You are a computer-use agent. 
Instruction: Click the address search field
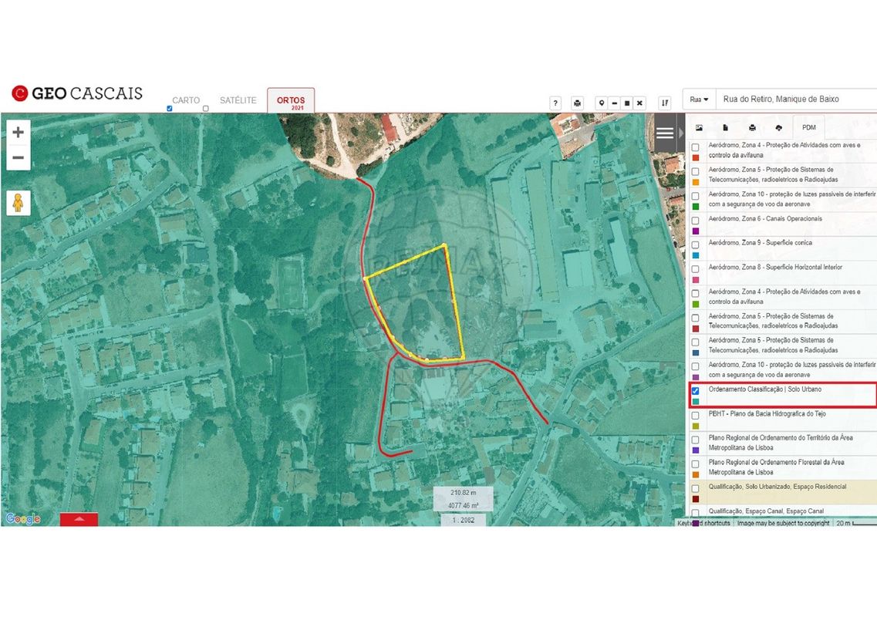pyautogui.click(x=798, y=99)
